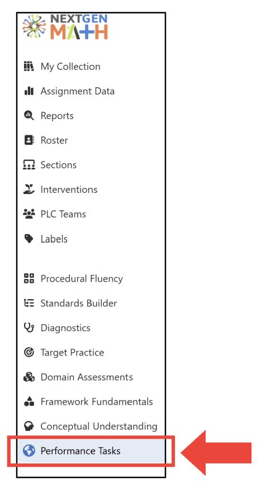Click the Procedural Fluency calculator icon
This screenshot has height=483, width=257.
point(29,278)
